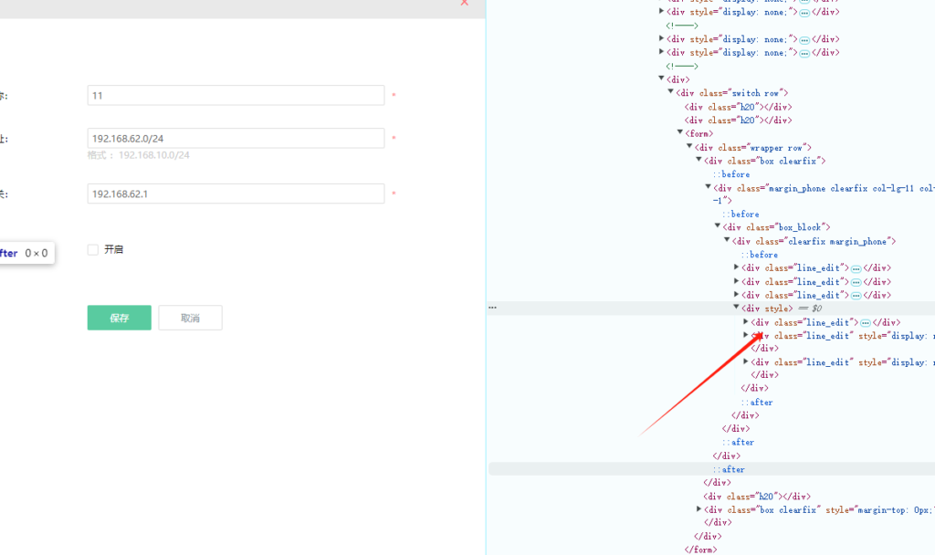Expand the last line_edit div with display style

746,361
